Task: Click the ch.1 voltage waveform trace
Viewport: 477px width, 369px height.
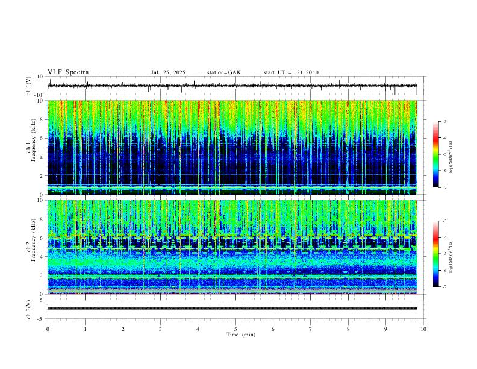Action: tap(232, 86)
